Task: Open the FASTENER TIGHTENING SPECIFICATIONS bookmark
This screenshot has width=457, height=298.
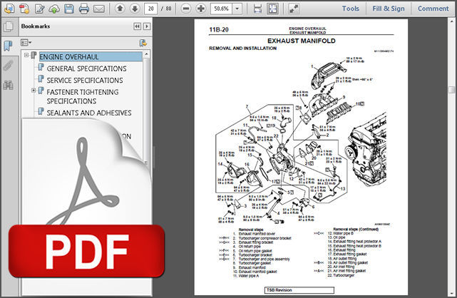Action: coord(83,96)
